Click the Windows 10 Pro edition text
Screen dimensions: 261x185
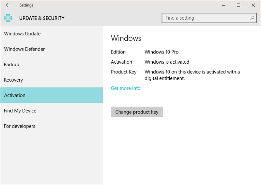pos(161,52)
